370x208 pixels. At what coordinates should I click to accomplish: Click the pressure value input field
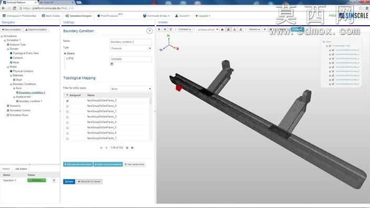click(130, 59)
